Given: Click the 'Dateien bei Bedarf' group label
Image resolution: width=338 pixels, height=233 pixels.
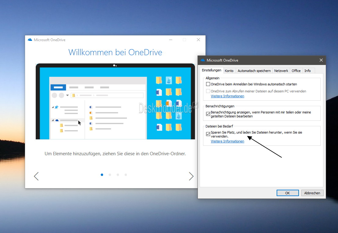Looking at the screenshot, I should [219, 126].
